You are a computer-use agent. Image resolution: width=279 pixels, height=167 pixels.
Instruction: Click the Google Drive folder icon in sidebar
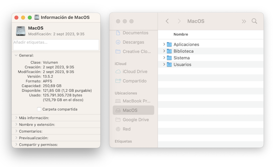click(118, 120)
